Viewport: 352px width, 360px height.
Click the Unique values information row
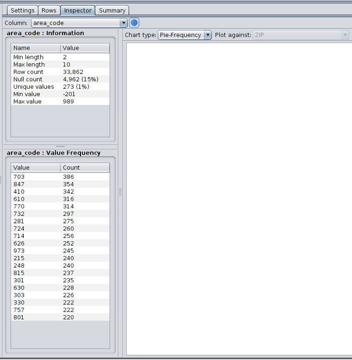click(60, 87)
